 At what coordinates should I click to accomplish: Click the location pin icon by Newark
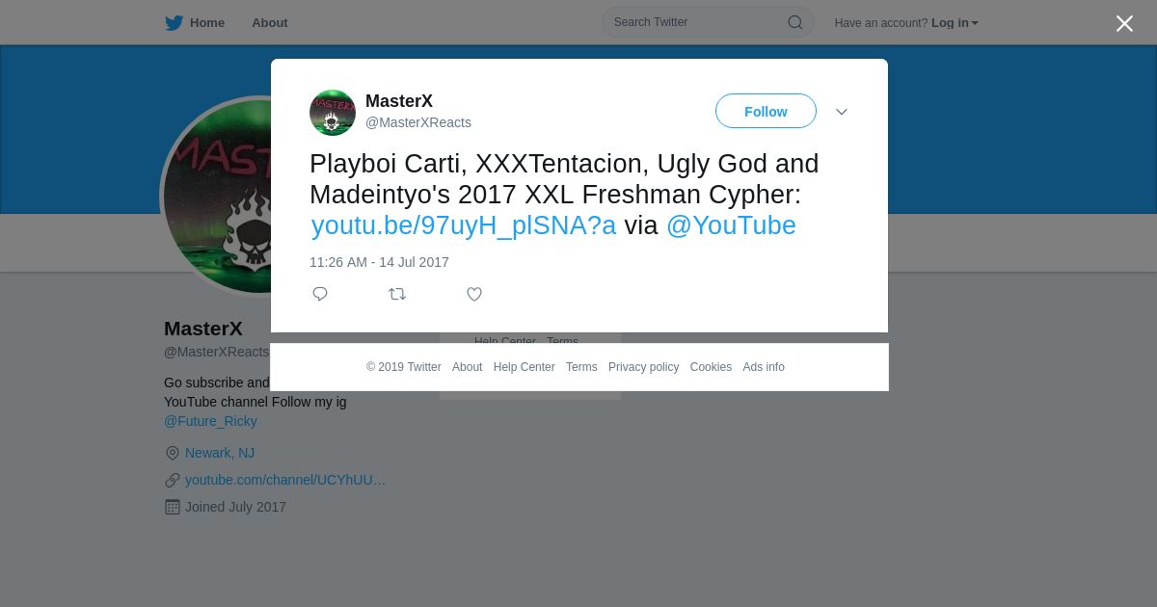click(173, 453)
